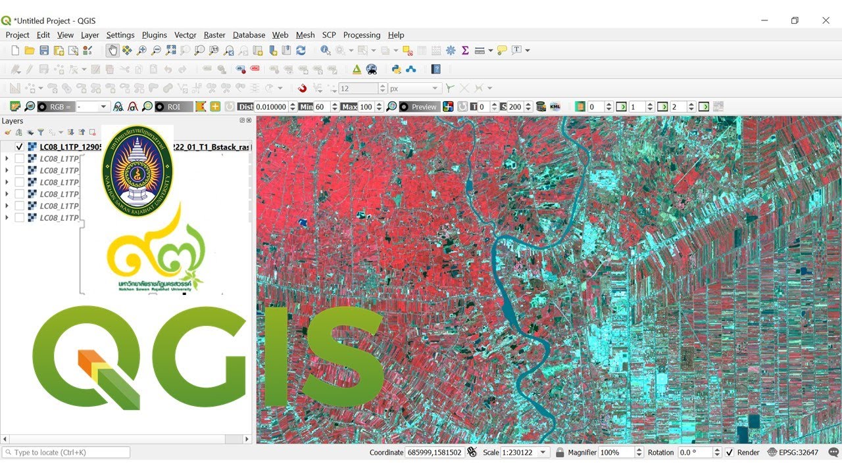Select the Measure Line ruler tool
Image resolution: width=842 pixels, height=473 pixels.
point(480,51)
